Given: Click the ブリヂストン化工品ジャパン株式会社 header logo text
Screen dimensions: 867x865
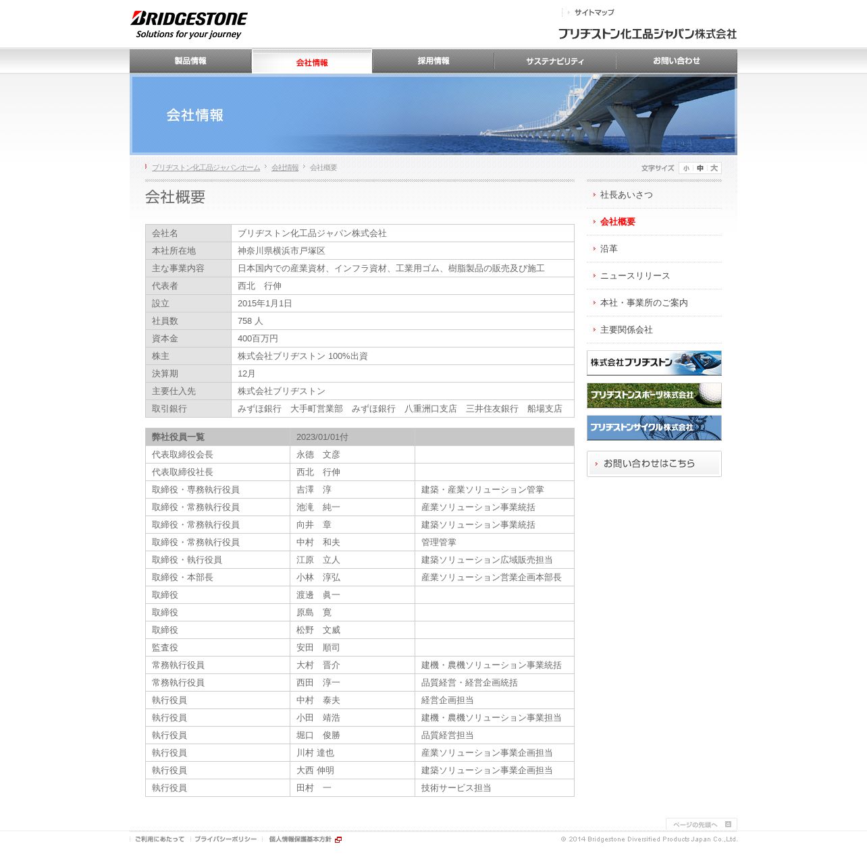Looking at the screenshot, I should tap(648, 34).
